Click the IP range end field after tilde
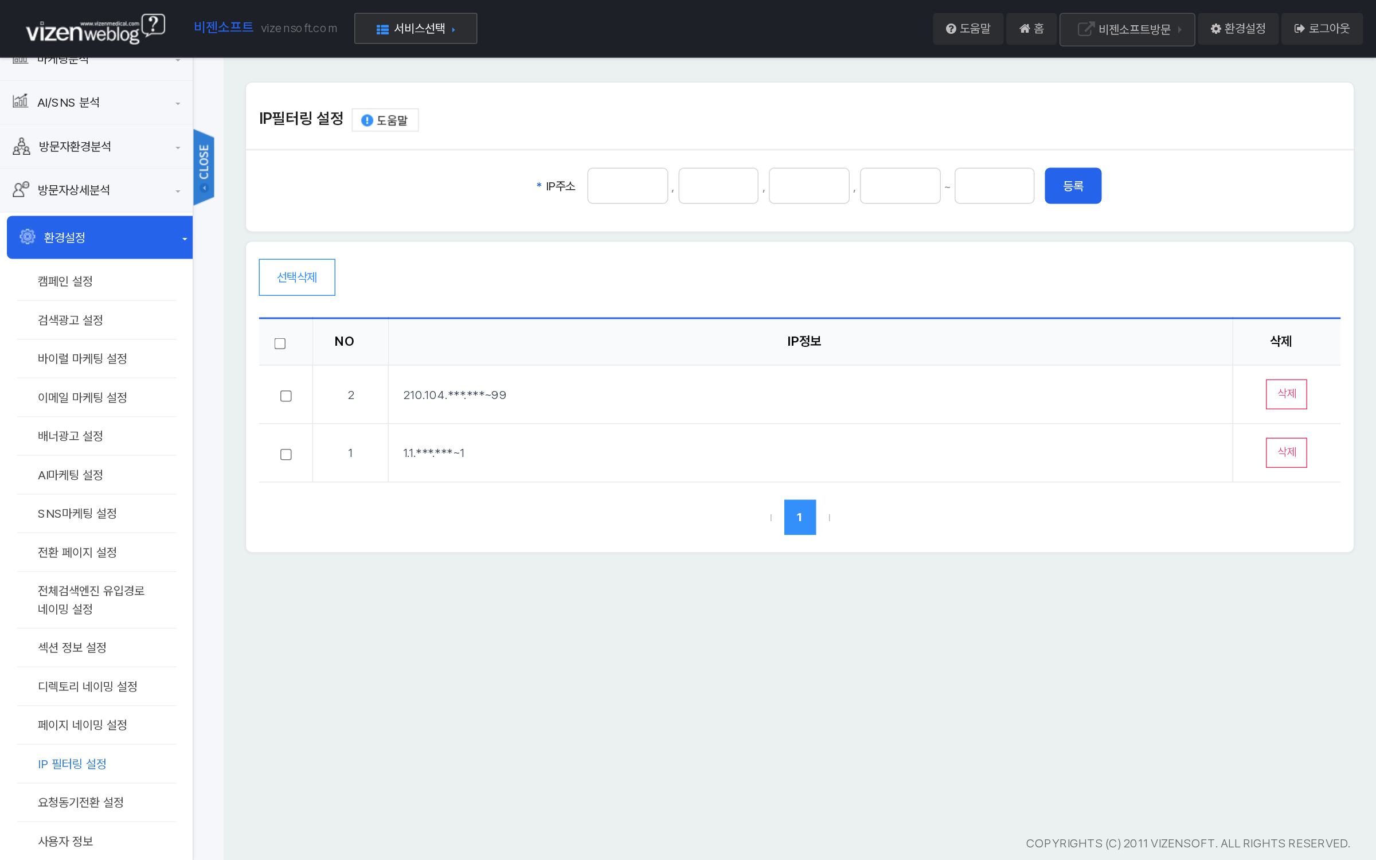This screenshot has height=860, width=1376. pos(994,186)
